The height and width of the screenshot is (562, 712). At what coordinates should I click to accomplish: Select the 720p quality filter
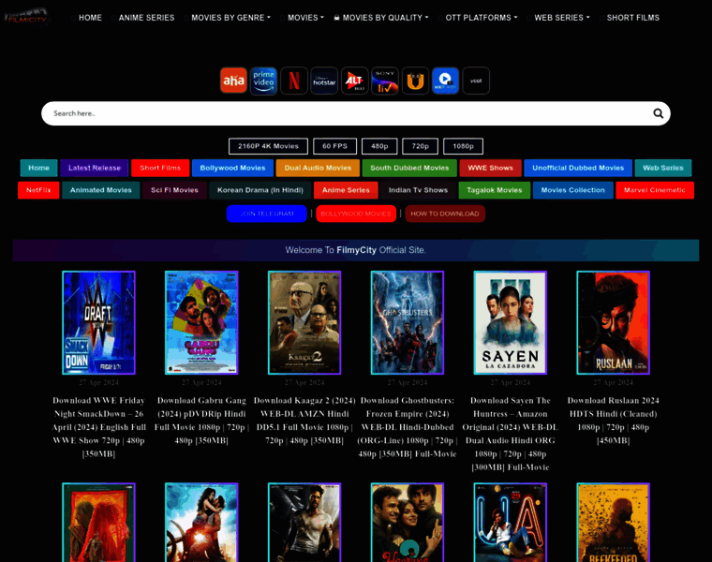pos(420,146)
